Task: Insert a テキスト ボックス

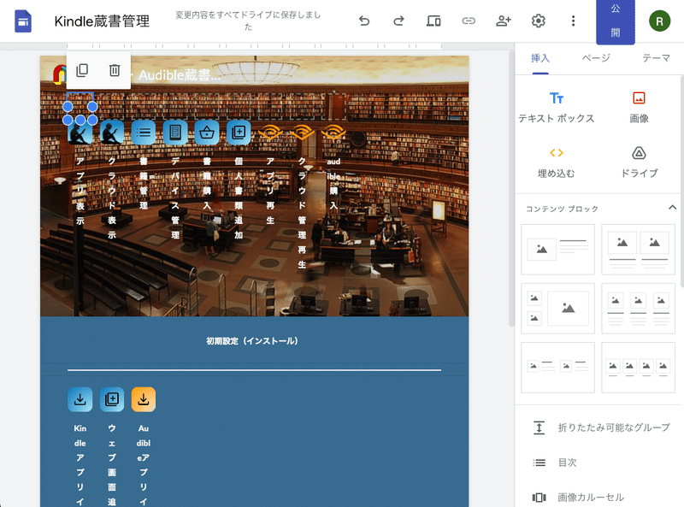Action: [x=557, y=108]
